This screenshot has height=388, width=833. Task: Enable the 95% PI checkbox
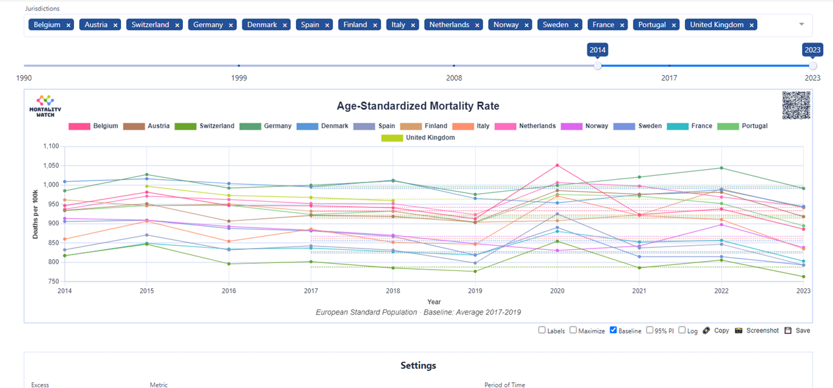click(x=650, y=330)
